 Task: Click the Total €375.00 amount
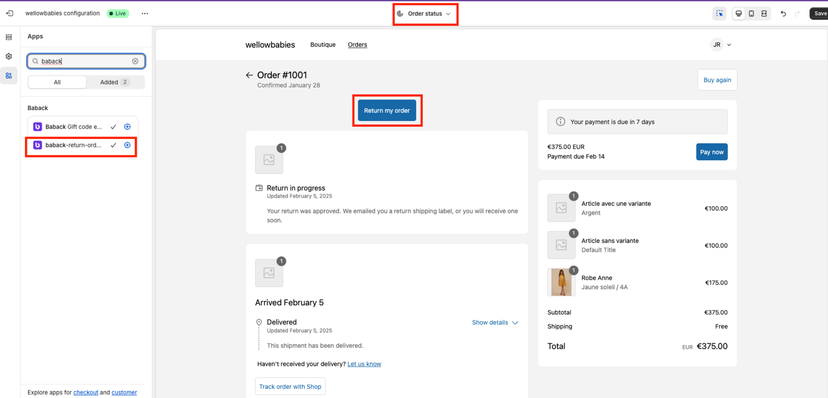pos(712,346)
